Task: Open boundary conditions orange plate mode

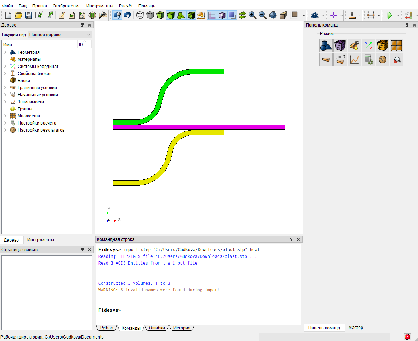Action: (x=326, y=59)
